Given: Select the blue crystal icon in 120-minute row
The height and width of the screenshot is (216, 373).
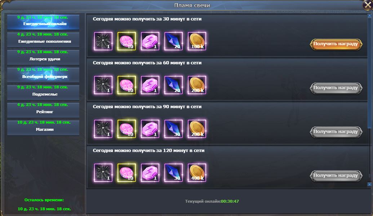Looking at the screenshot, I should (x=173, y=173).
